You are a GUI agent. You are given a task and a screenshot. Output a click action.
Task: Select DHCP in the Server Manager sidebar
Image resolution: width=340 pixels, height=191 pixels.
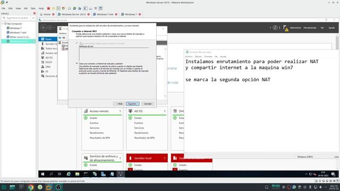(48, 62)
